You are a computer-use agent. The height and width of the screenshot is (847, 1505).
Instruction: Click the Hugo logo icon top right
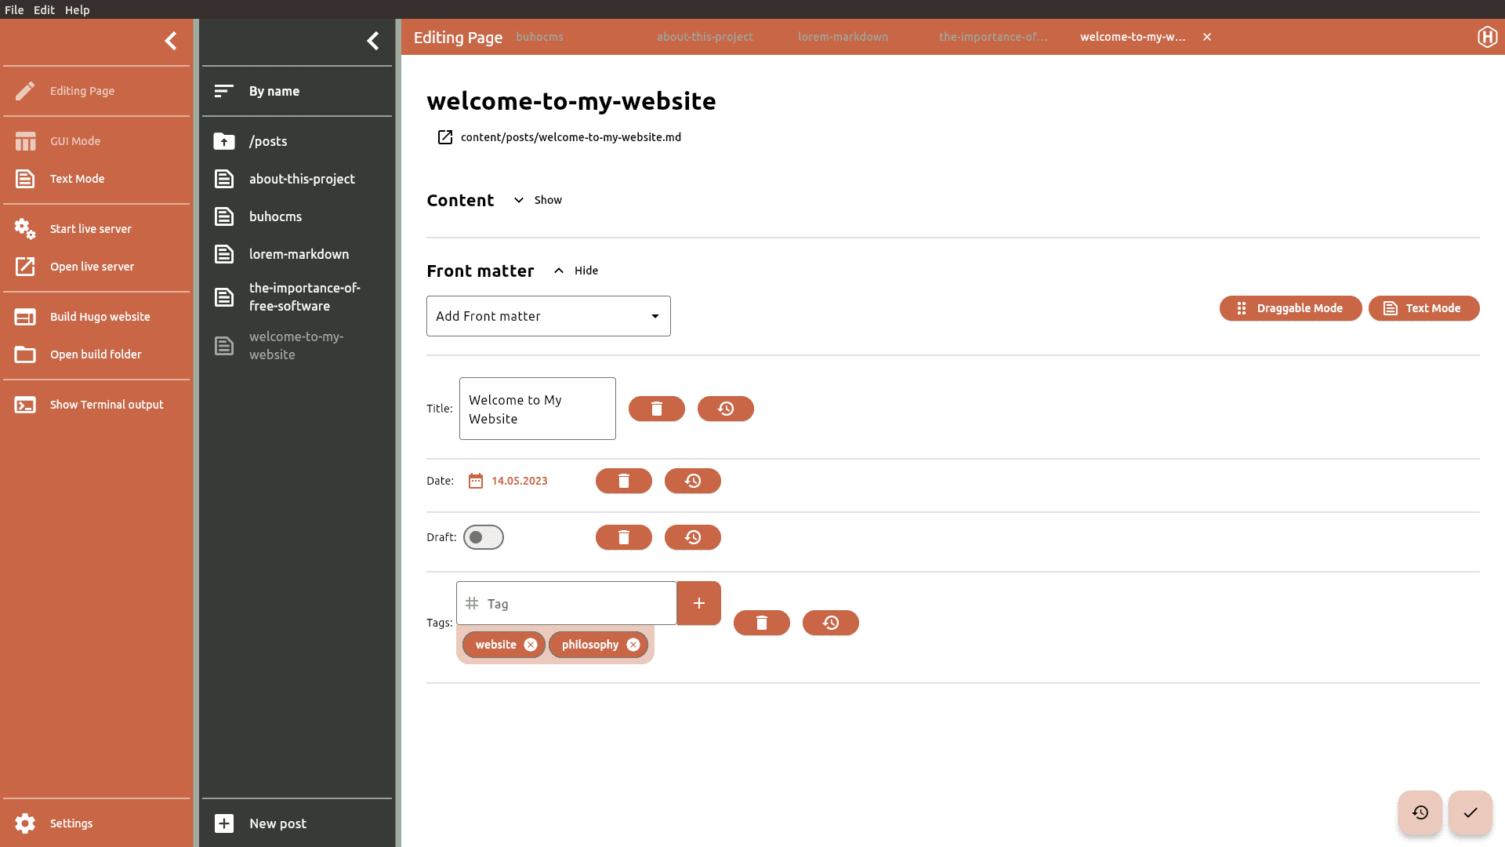coord(1487,37)
